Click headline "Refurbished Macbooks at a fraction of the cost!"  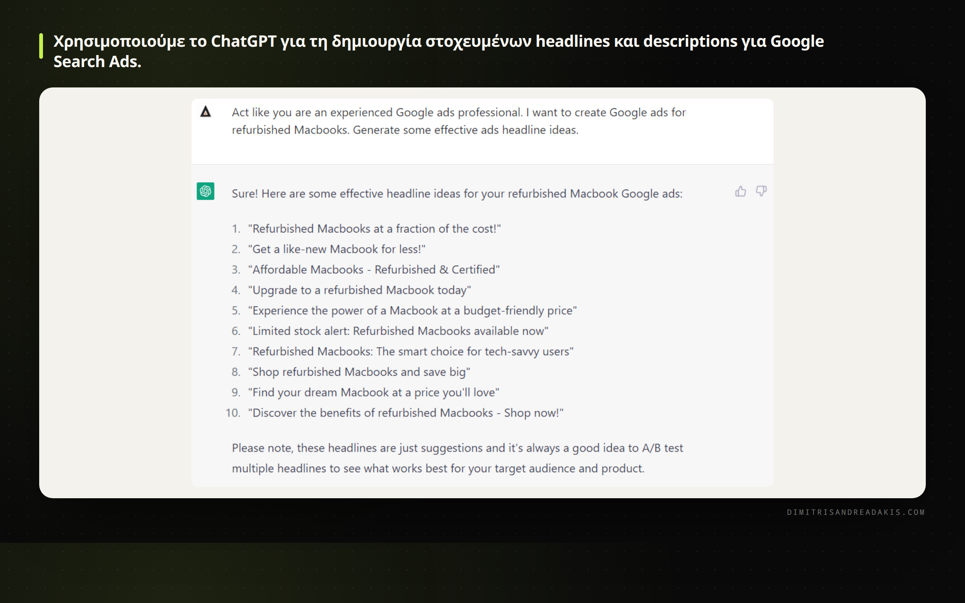pos(374,229)
